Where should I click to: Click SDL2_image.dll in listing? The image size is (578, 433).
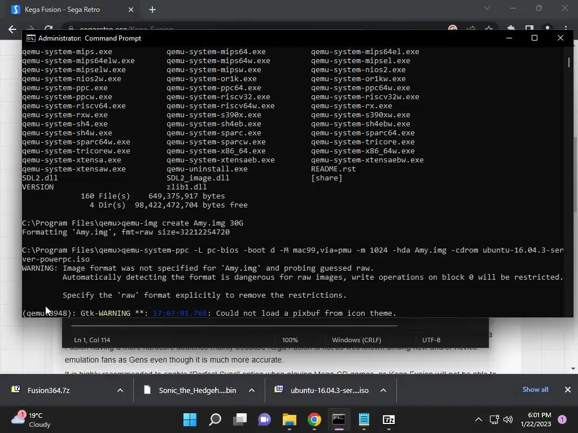[x=198, y=178]
